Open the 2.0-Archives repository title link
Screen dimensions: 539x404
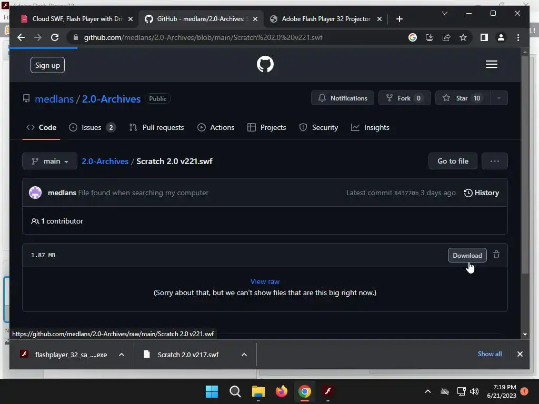[112, 99]
